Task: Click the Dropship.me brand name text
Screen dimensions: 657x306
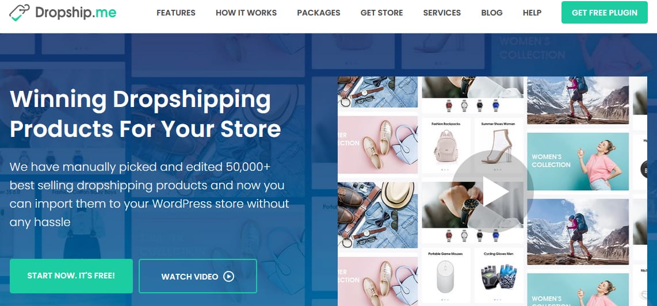Action: click(x=76, y=13)
